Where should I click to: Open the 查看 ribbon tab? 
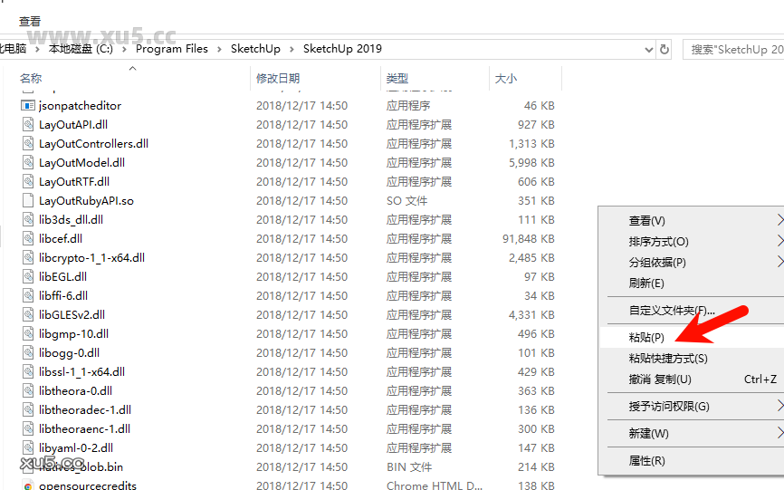pos(29,20)
